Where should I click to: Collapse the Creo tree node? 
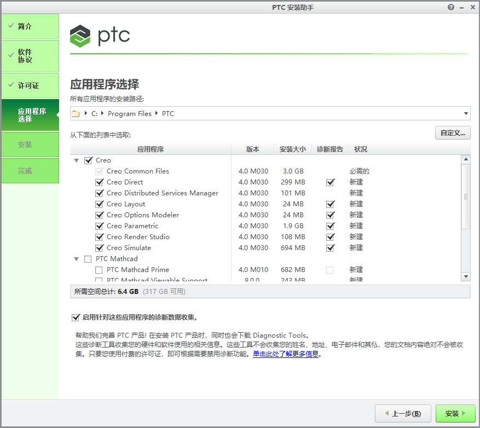(76, 160)
